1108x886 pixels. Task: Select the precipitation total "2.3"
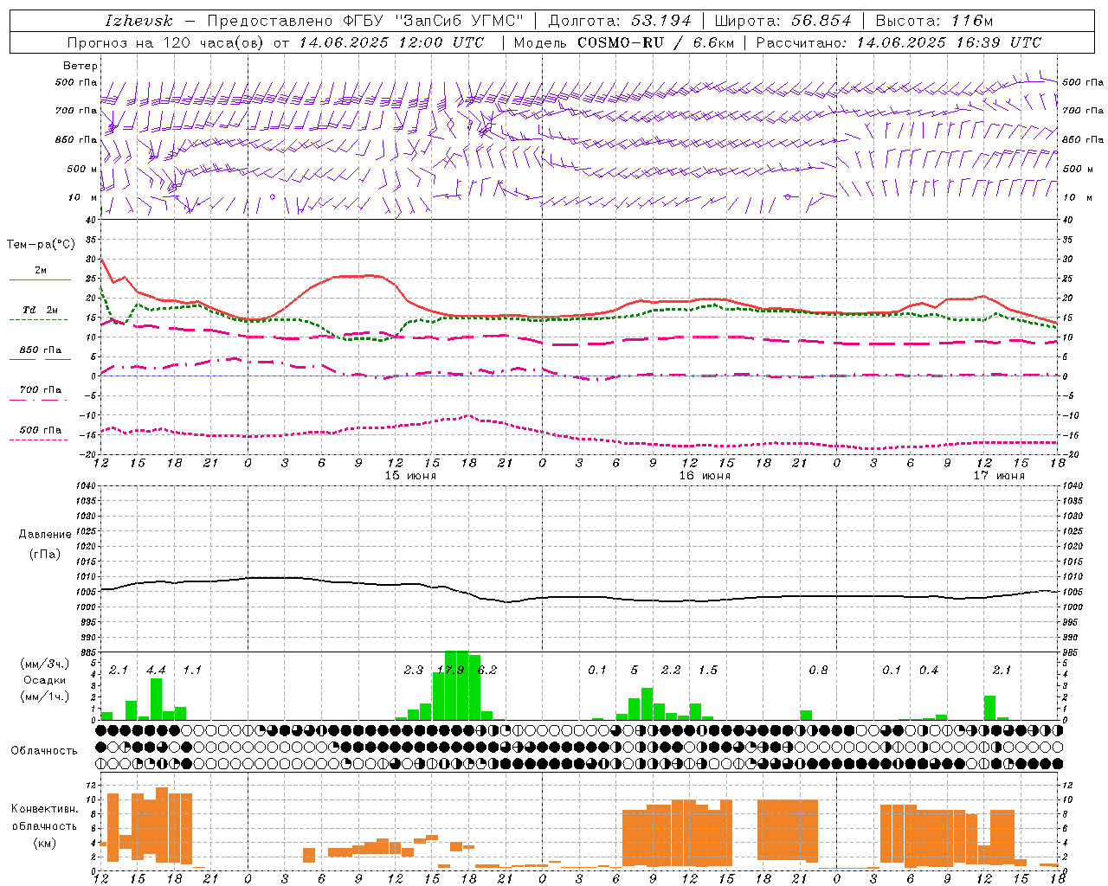[414, 670]
